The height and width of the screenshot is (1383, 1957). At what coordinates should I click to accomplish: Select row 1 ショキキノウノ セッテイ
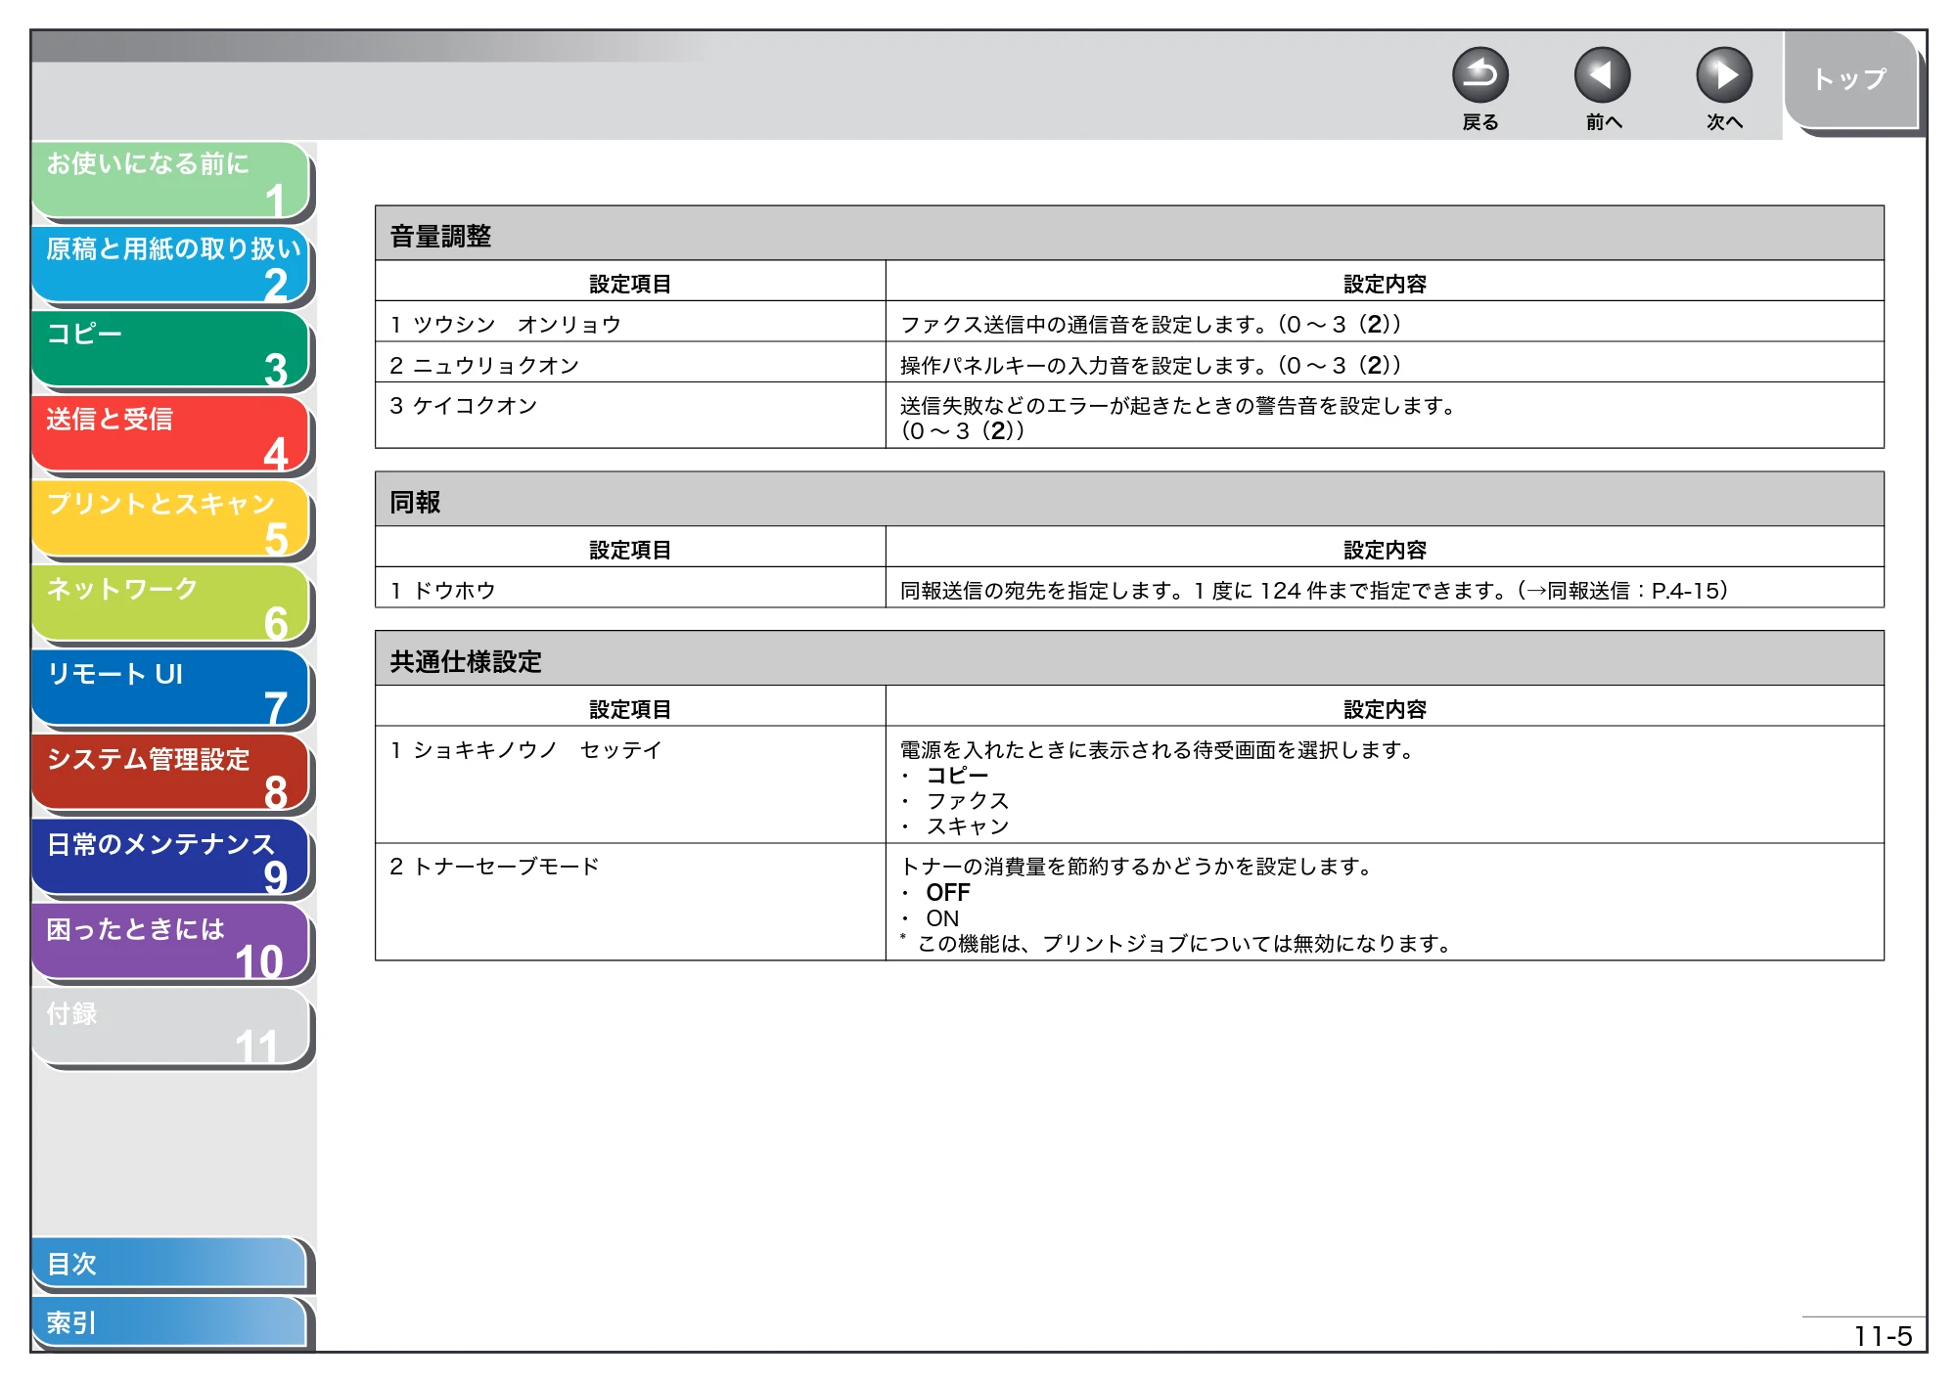click(1129, 785)
